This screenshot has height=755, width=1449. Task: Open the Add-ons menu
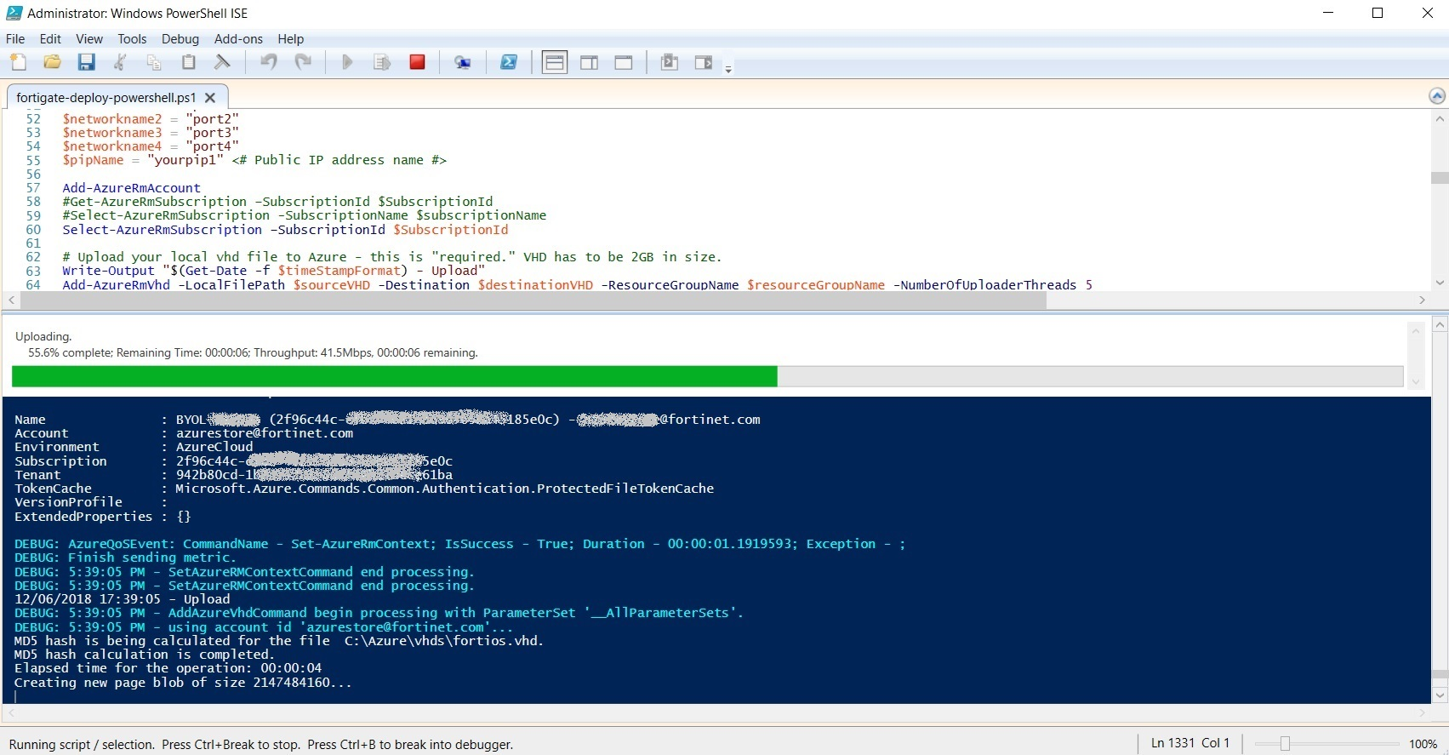pyautogui.click(x=238, y=39)
